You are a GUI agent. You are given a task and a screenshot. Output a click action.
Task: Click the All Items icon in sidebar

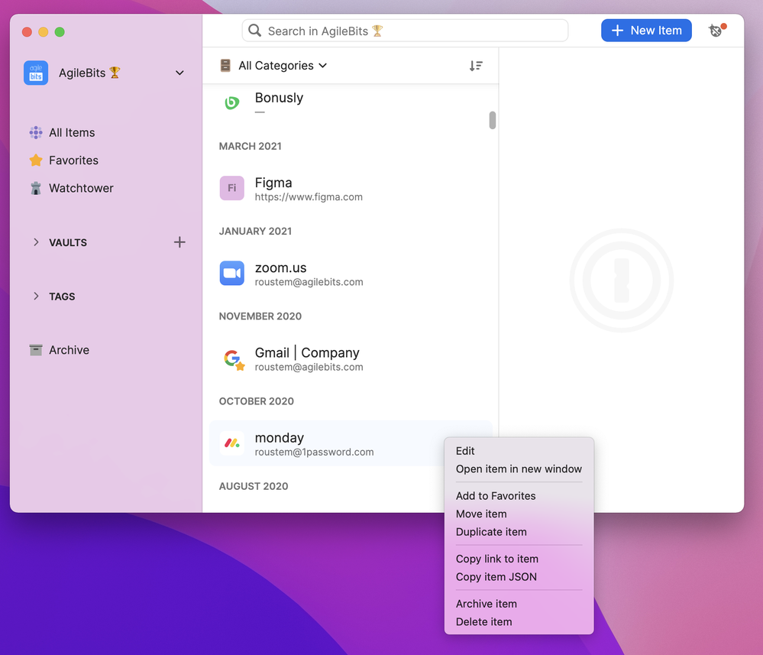pos(36,132)
